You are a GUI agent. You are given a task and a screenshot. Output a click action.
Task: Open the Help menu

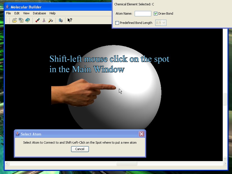[x=52, y=13]
